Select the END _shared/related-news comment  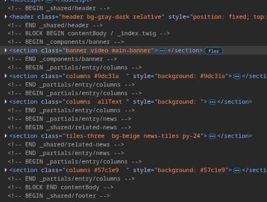pyautogui.click(x=66, y=144)
